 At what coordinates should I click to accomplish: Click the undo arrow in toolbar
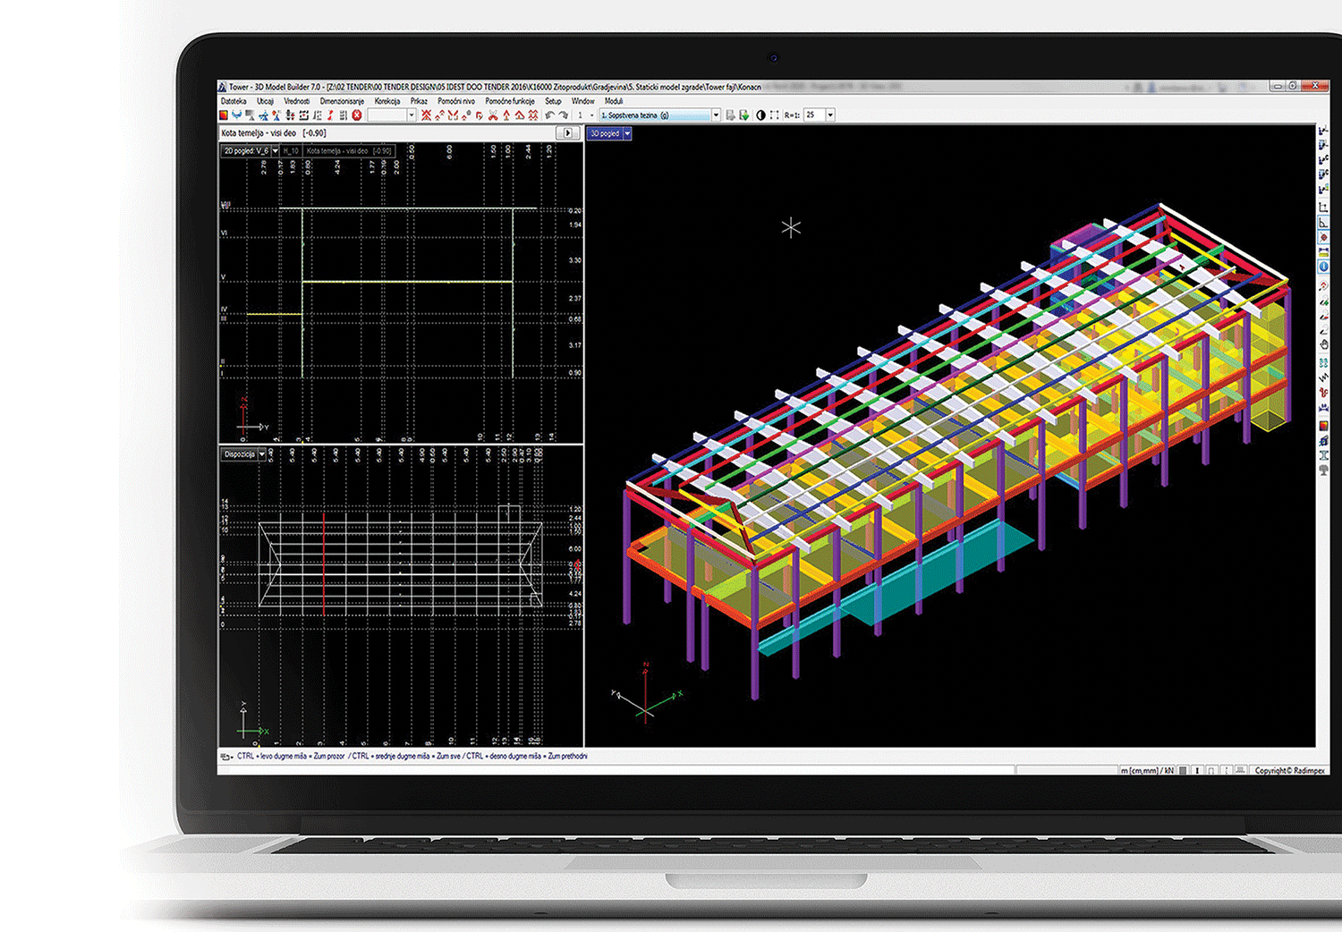549,115
